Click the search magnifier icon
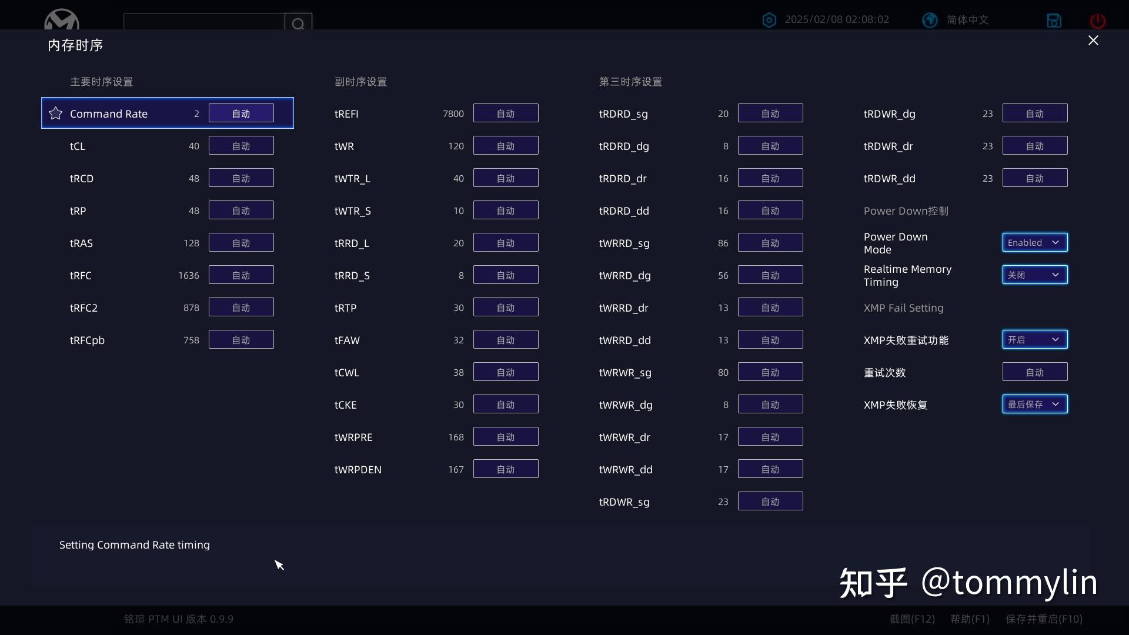 pyautogui.click(x=299, y=24)
